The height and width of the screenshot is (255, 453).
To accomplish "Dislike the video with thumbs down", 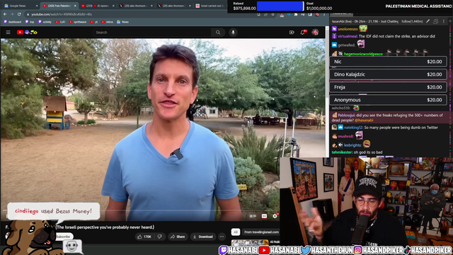I will click(160, 237).
